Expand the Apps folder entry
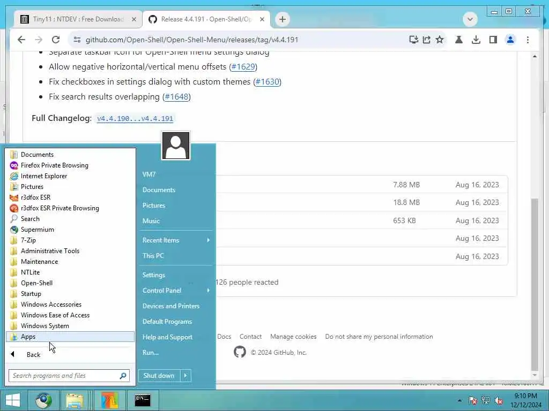This screenshot has height=411, width=549. 70,337
